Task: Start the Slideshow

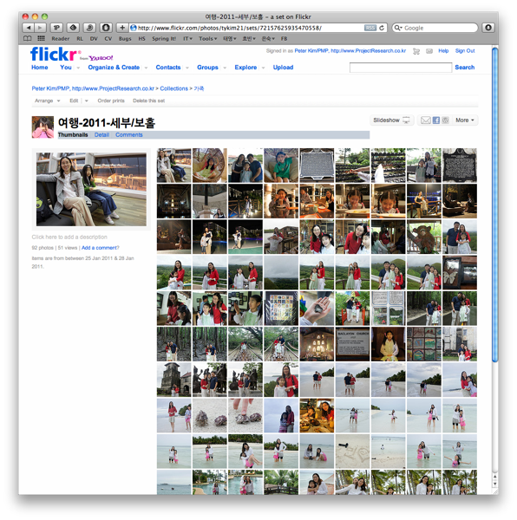Action: [x=391, y=120]
